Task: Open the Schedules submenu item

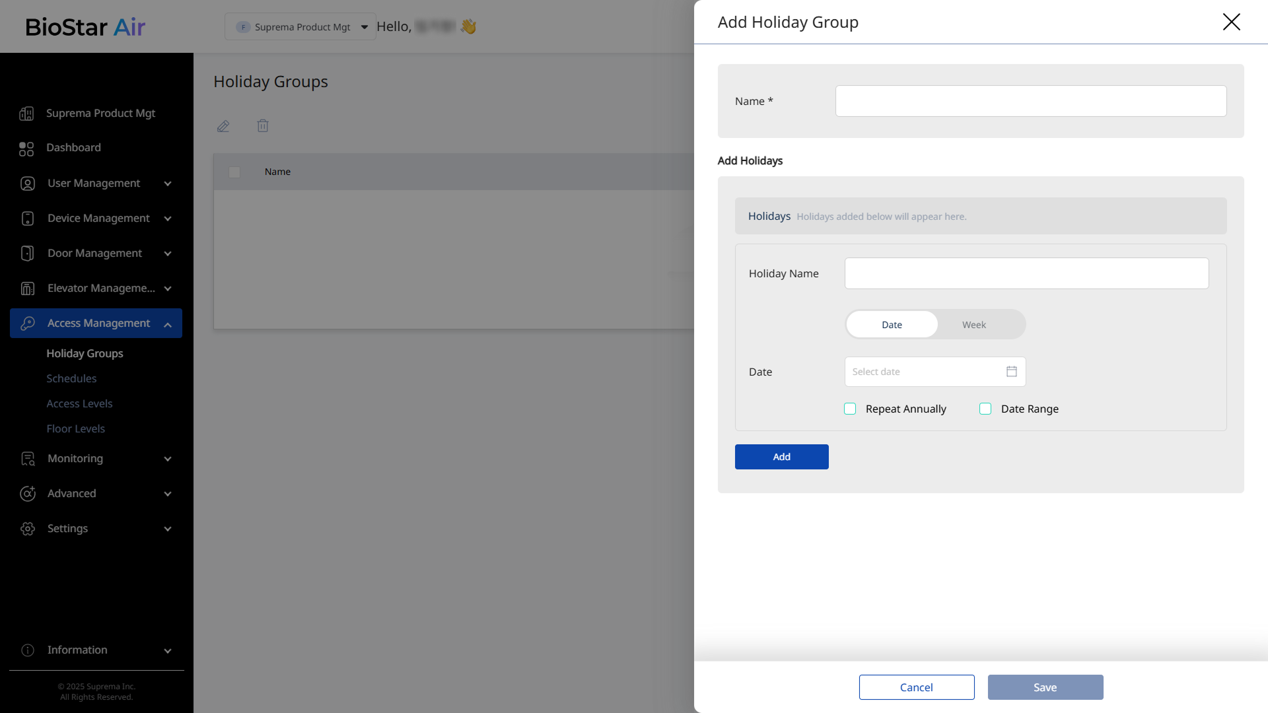Action: pos(71,378)
